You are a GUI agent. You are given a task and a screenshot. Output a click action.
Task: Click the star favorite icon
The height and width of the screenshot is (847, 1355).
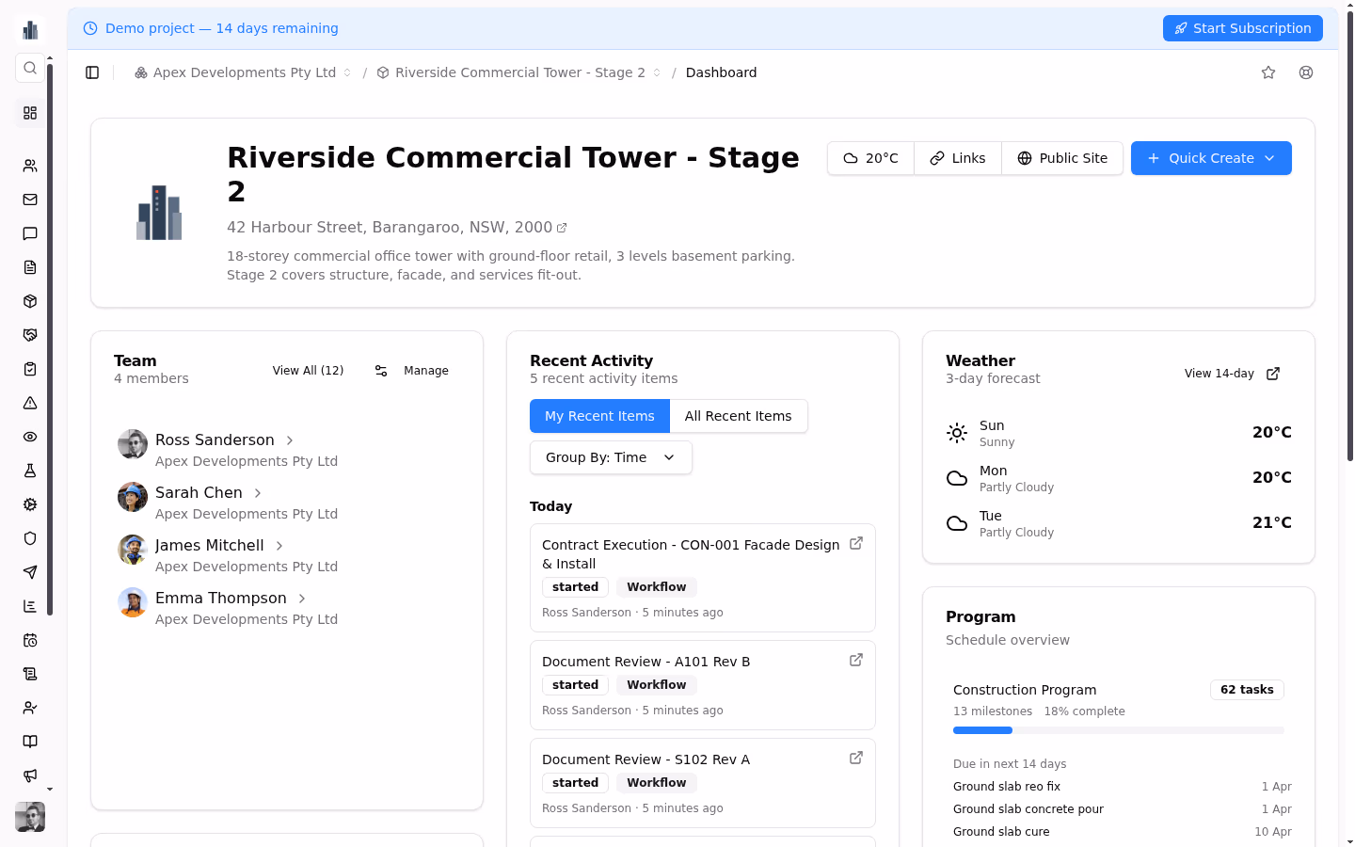point(1268,72)
